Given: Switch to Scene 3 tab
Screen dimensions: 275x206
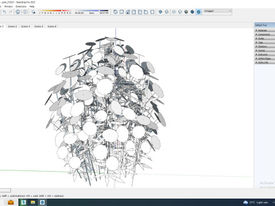Looking at the screenshot, I should coord(13,26).
